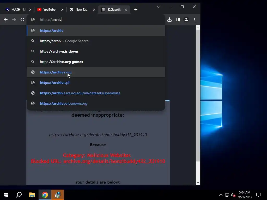Open the installer app taskbar icon

pos(58,195)
